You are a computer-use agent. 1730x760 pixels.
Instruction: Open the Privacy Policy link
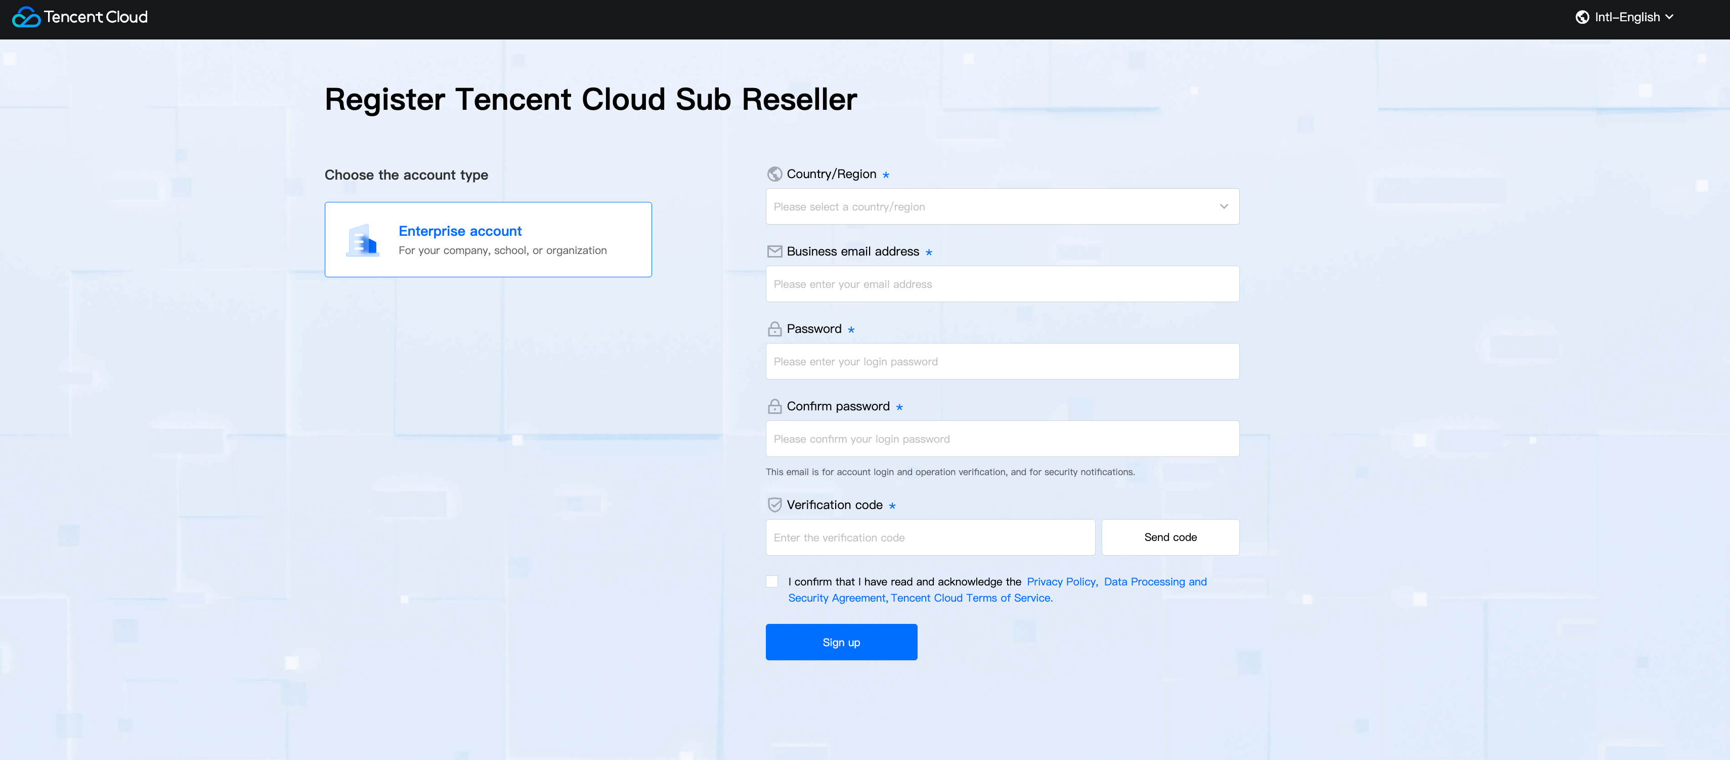click(1062, 581)
